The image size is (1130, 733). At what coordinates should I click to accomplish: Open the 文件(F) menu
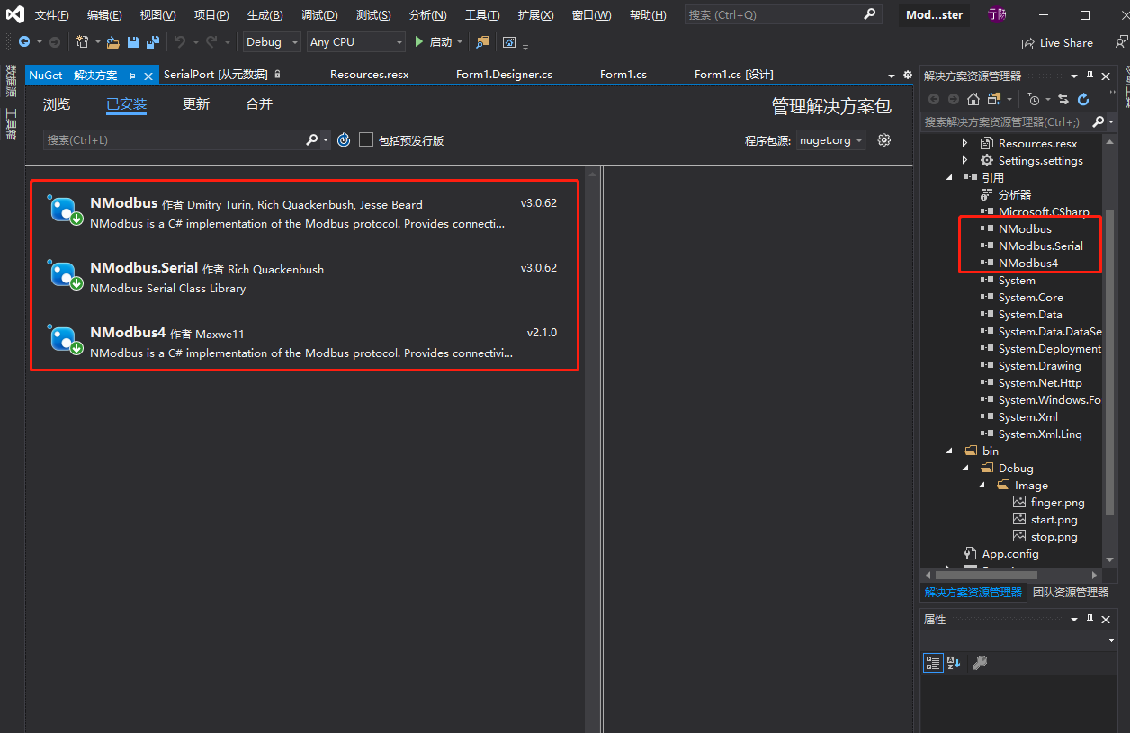point(52,15)
